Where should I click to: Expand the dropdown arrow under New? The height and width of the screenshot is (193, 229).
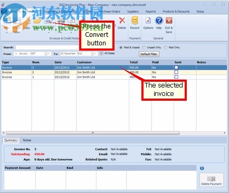pos(7,33)
